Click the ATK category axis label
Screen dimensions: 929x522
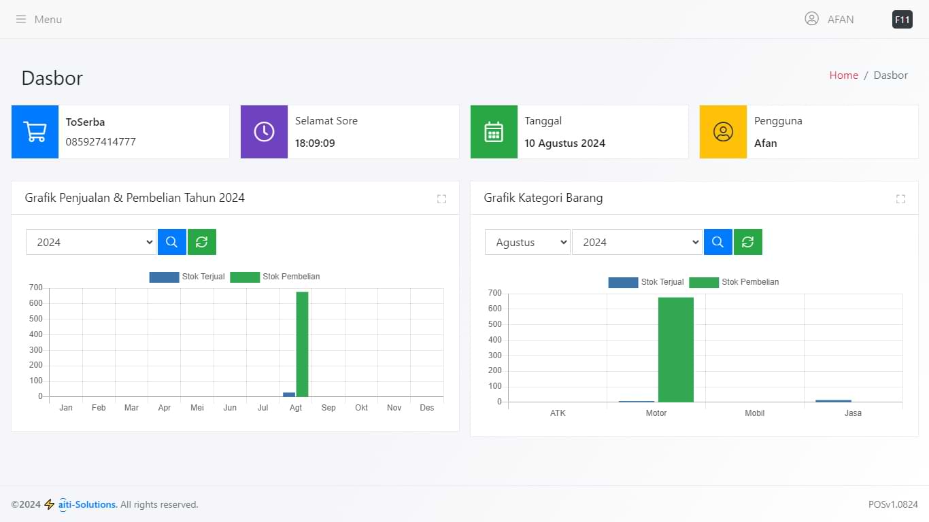(x=558, y=413)
